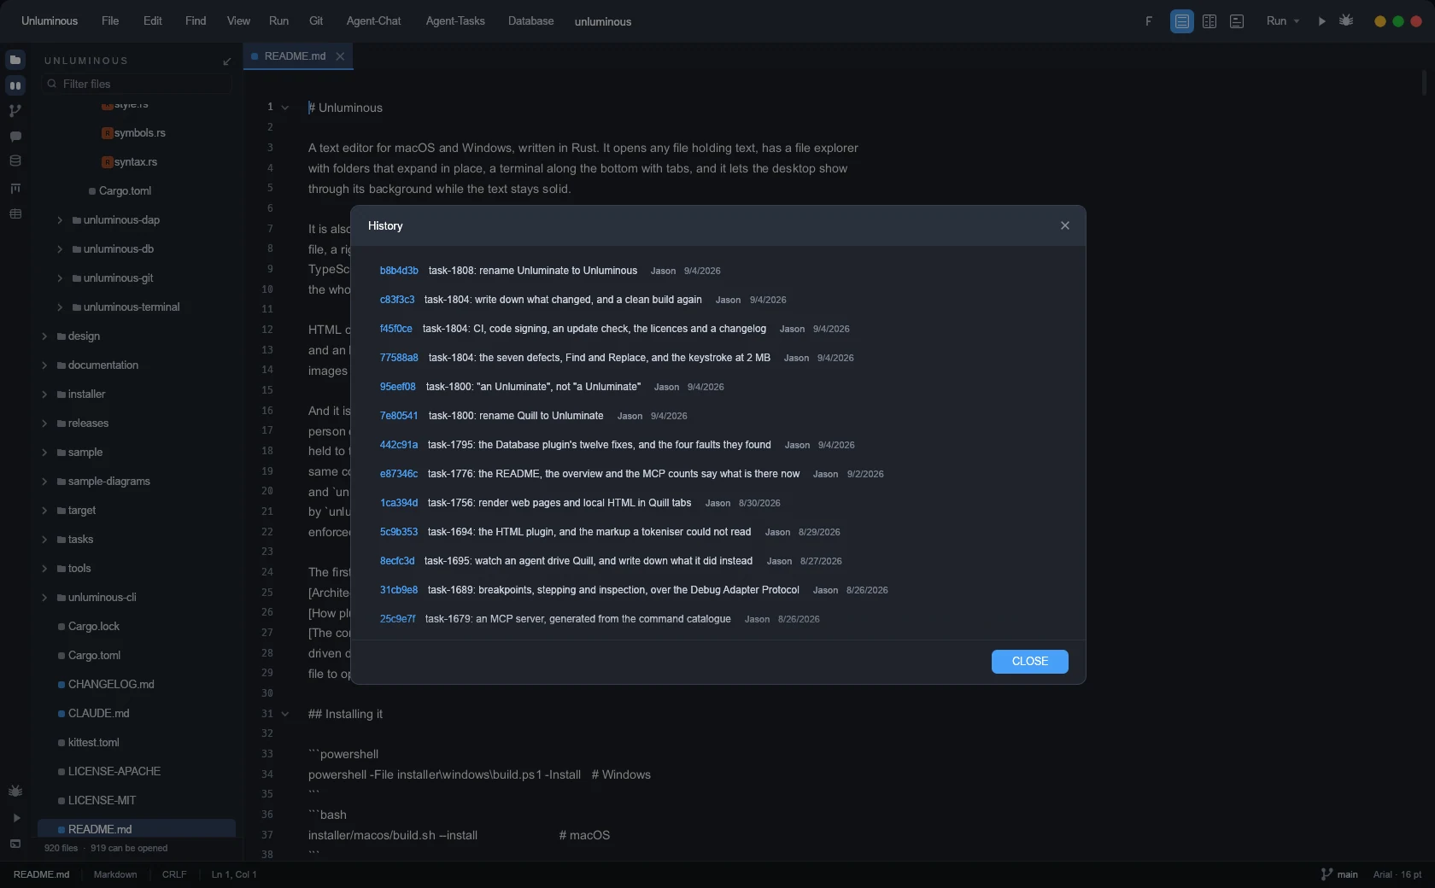Viewport: 1435px width, 888px height.
Task: Select the split two-column layout icon
Action: pyautogui.click(x=1209, y=21)
